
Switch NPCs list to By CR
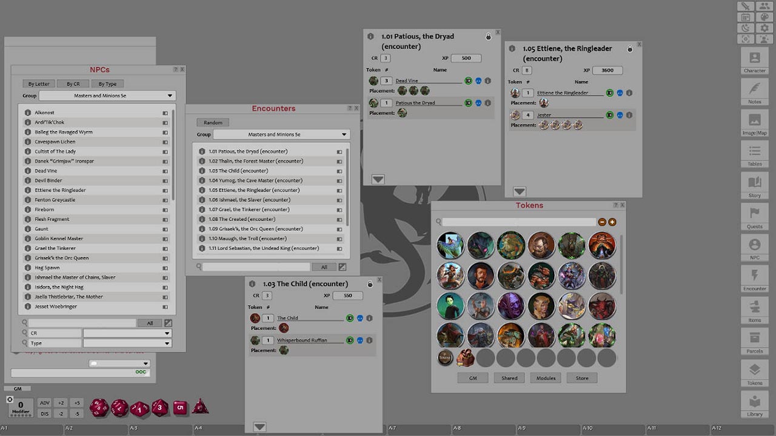tap(72, 84)
